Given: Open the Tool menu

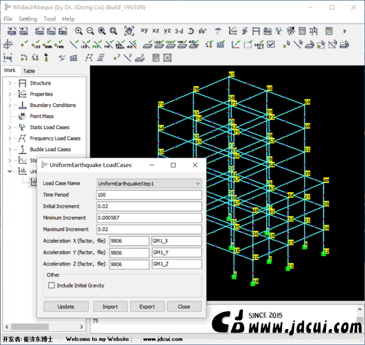Looking at the screenshot, I should click(50, 19).
